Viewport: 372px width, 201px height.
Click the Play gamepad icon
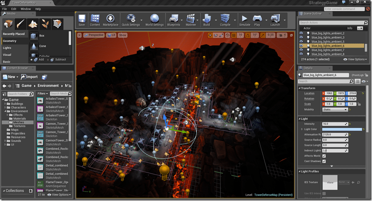257,19
